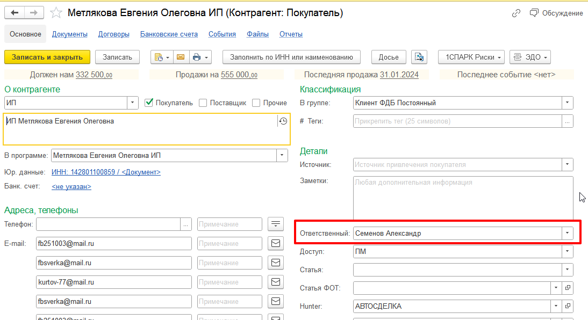
Task: Click the send email envelope toolbar icon
Action: [x=181, y=57]
